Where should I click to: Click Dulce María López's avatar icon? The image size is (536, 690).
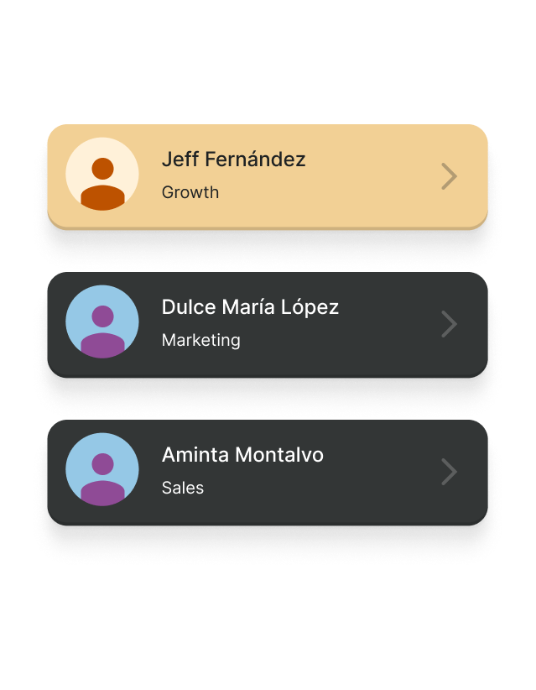102,322
